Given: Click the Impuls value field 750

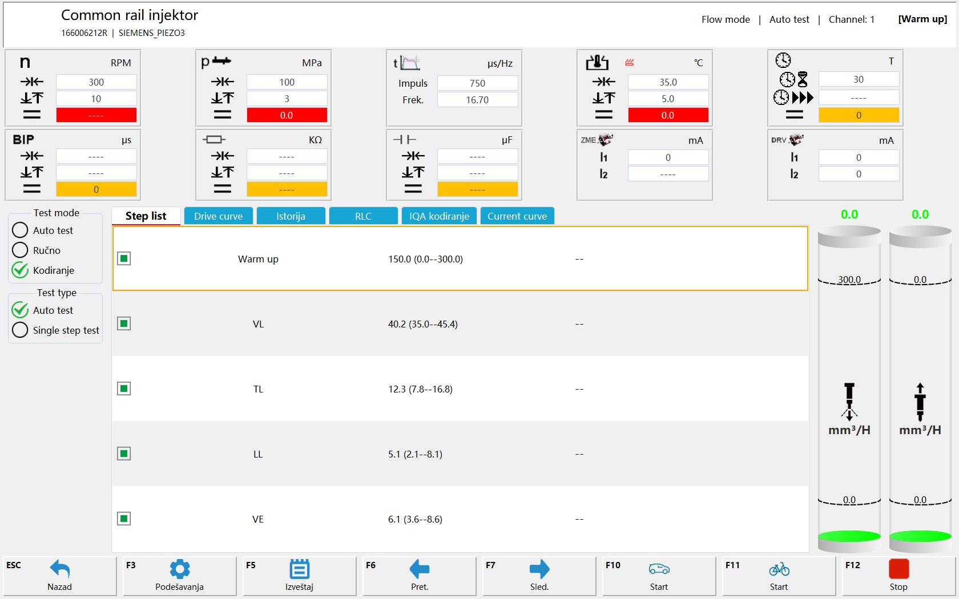Looking at the screenshot, I should coord(477,83).
